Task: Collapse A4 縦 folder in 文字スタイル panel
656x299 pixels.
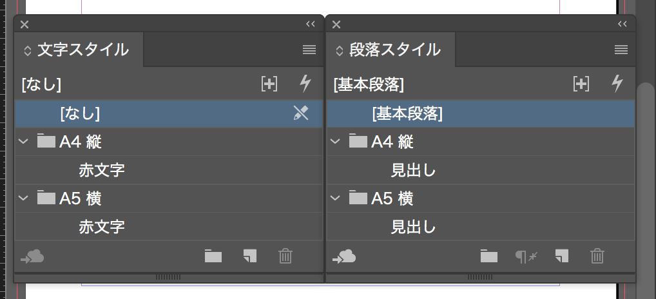Action: tap(23, 142)
